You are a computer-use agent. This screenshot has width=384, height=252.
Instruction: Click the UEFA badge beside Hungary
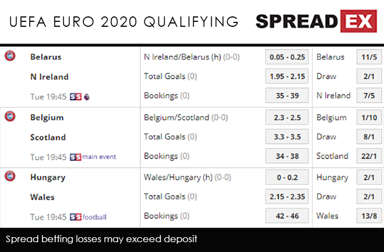coord(10,177)
